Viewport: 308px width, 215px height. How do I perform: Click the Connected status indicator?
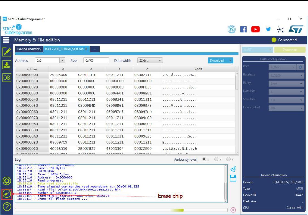(x=284, y=40)
